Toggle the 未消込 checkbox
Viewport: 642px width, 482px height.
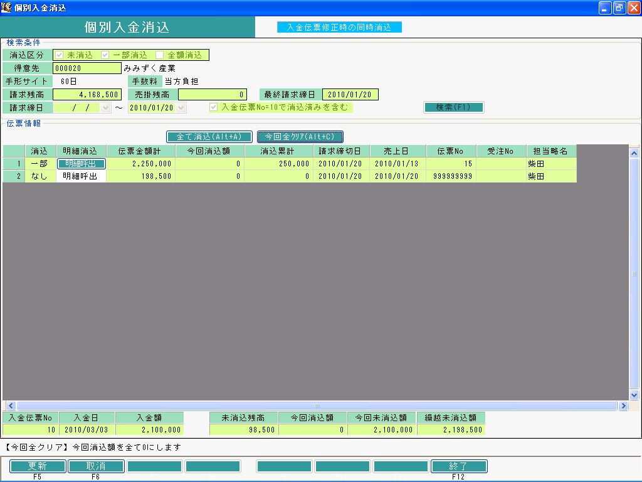[60, 55]
